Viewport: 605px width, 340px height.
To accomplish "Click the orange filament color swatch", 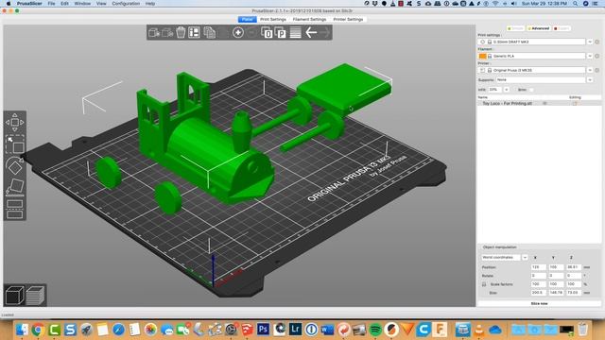I will pyautogui.click(x=482, y=56).
